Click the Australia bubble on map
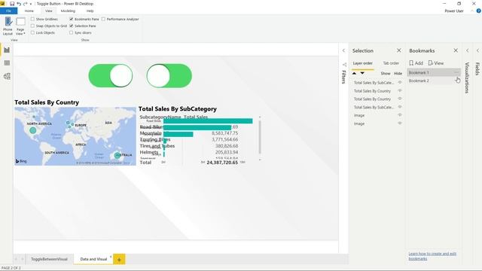Image resolution: width=482 pixels, height=271 pixels. point(117,156)
